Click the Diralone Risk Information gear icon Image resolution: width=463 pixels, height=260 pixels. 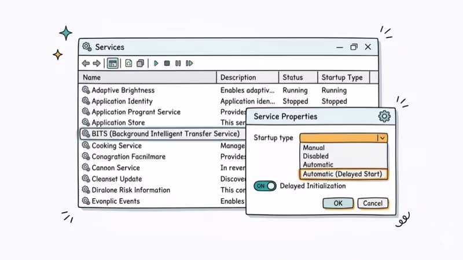click(86, 190)
